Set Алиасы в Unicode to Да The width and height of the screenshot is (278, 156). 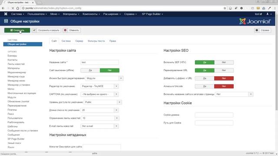[205, 86]
